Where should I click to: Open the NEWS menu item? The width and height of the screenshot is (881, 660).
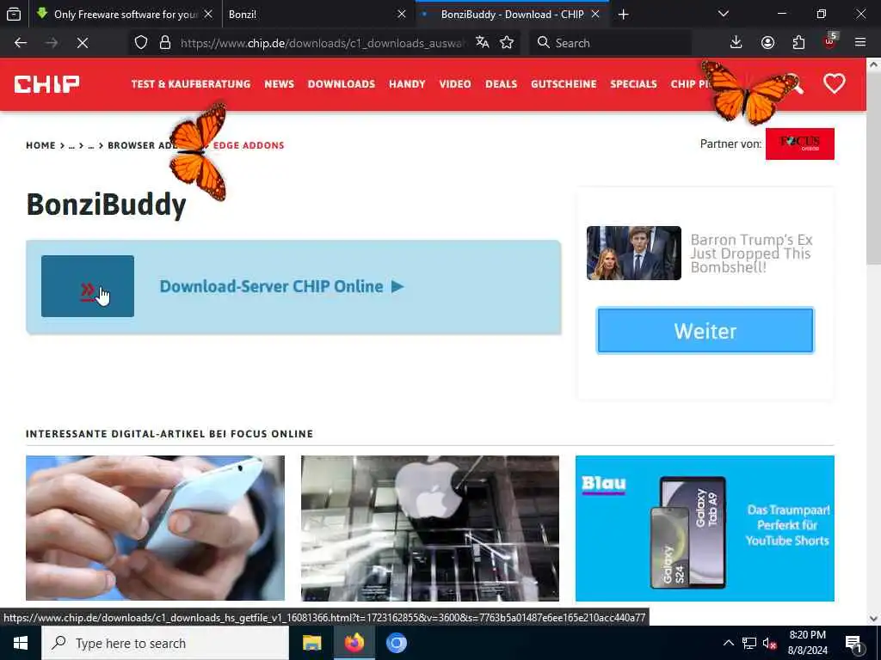[x=280, y=84]
